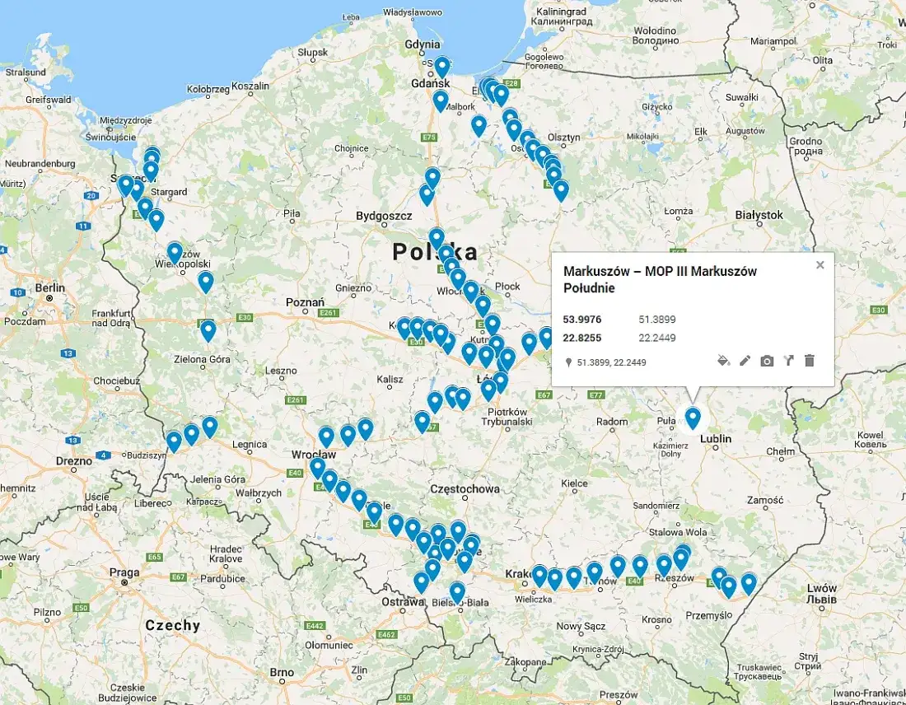Click the marker near Rzeszów

664,563
